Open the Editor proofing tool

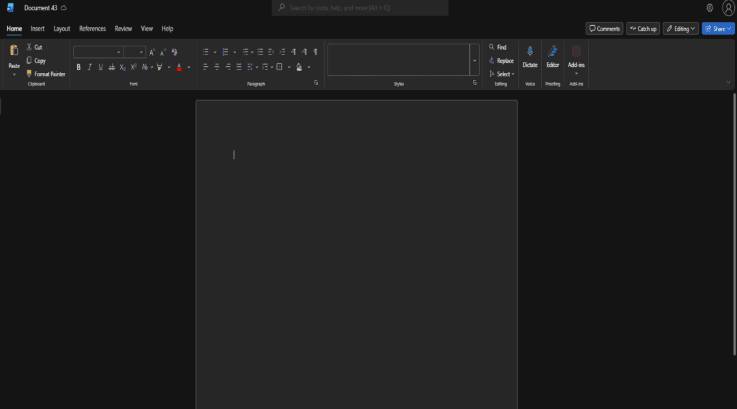coord(553,52)
